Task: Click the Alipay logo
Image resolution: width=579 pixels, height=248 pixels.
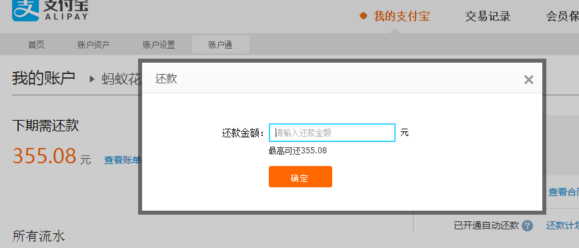Action: pyautogui.click(x=50, y=10)
